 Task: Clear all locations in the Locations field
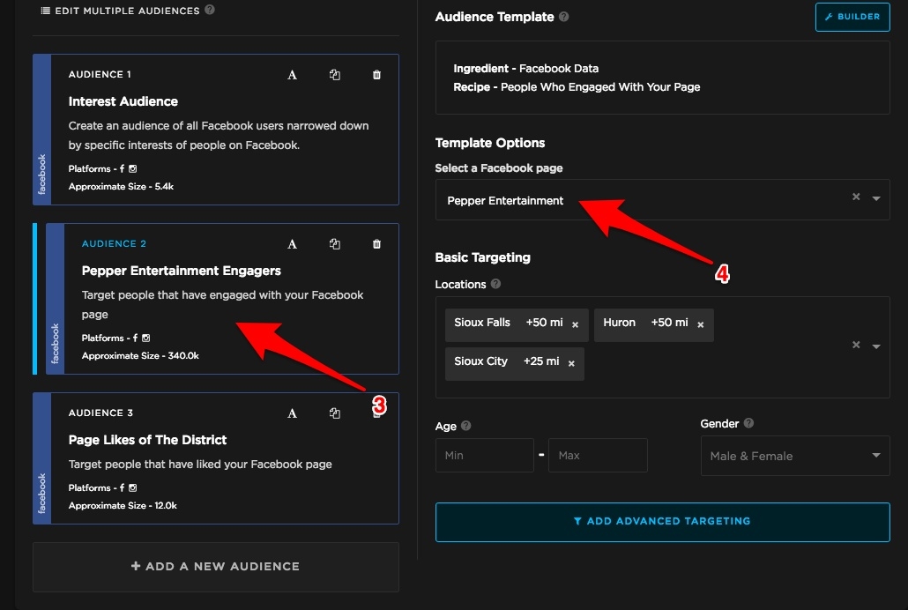pyautogui.click(x=856, y=345)
